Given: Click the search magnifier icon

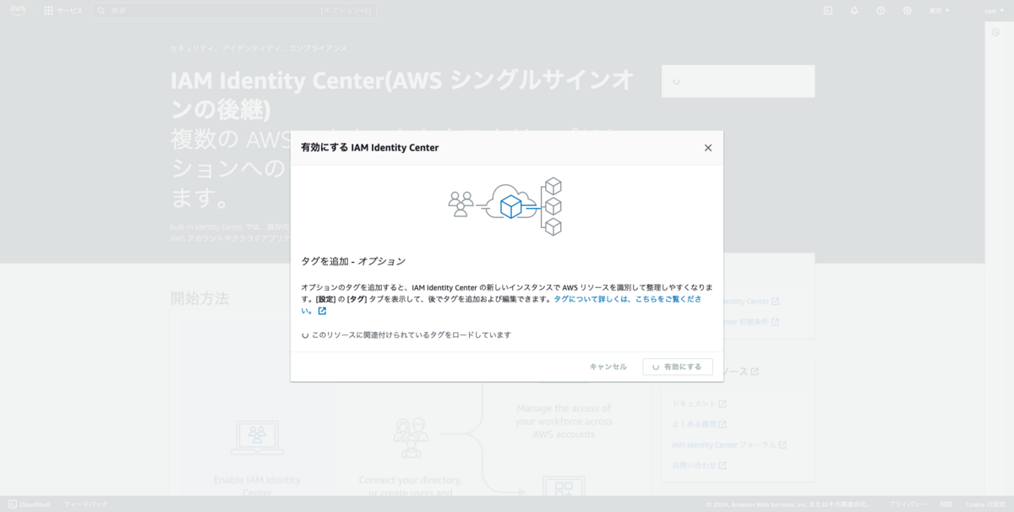Looking at the screenshot, I should tap(101, 10).
